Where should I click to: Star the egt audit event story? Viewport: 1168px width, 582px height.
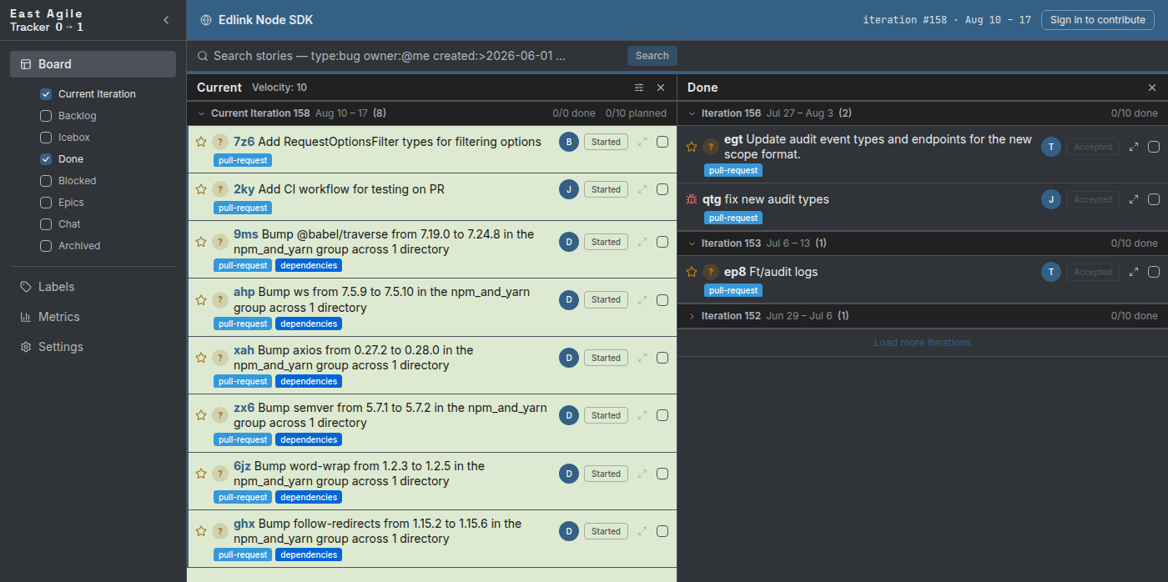point(692,147)
